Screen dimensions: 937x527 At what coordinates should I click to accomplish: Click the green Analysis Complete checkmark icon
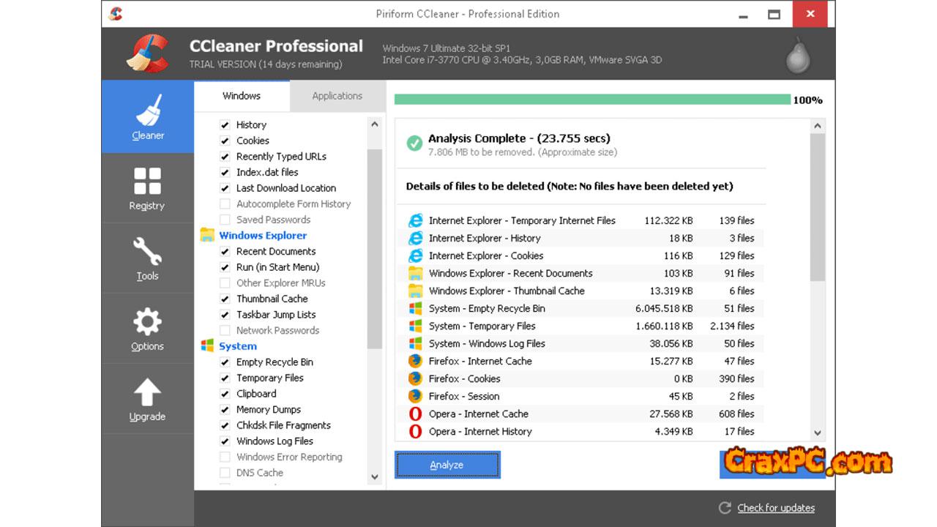[x=414, y=143]
